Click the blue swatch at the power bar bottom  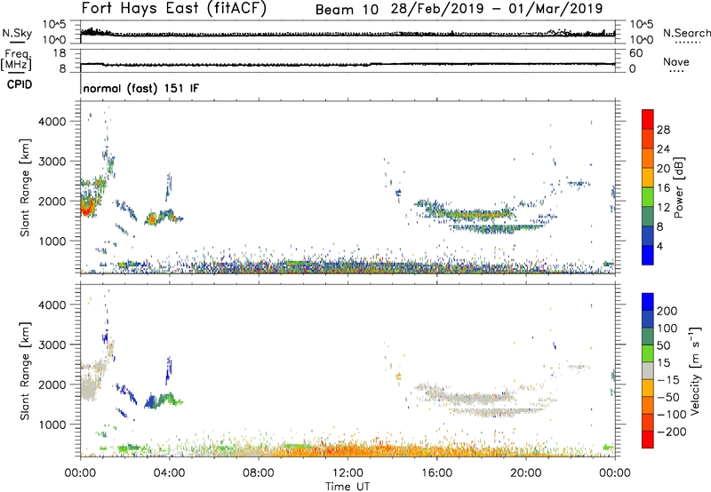[x=648, y=255]
